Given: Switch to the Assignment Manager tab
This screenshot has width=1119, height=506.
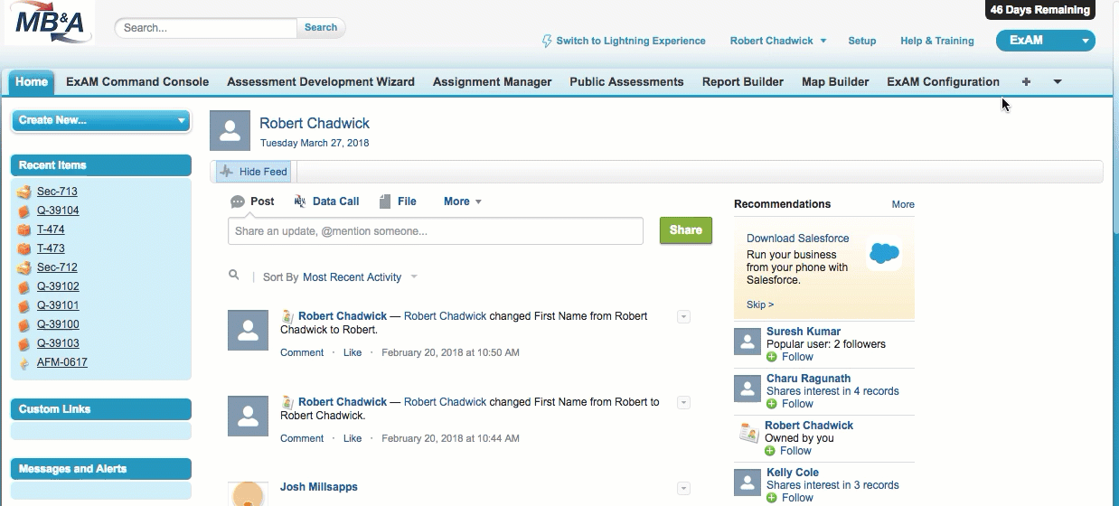Looking at the screenshot, I should point(492,81).
